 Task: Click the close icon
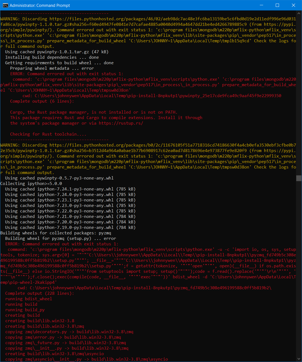click(x=294, y=5)
